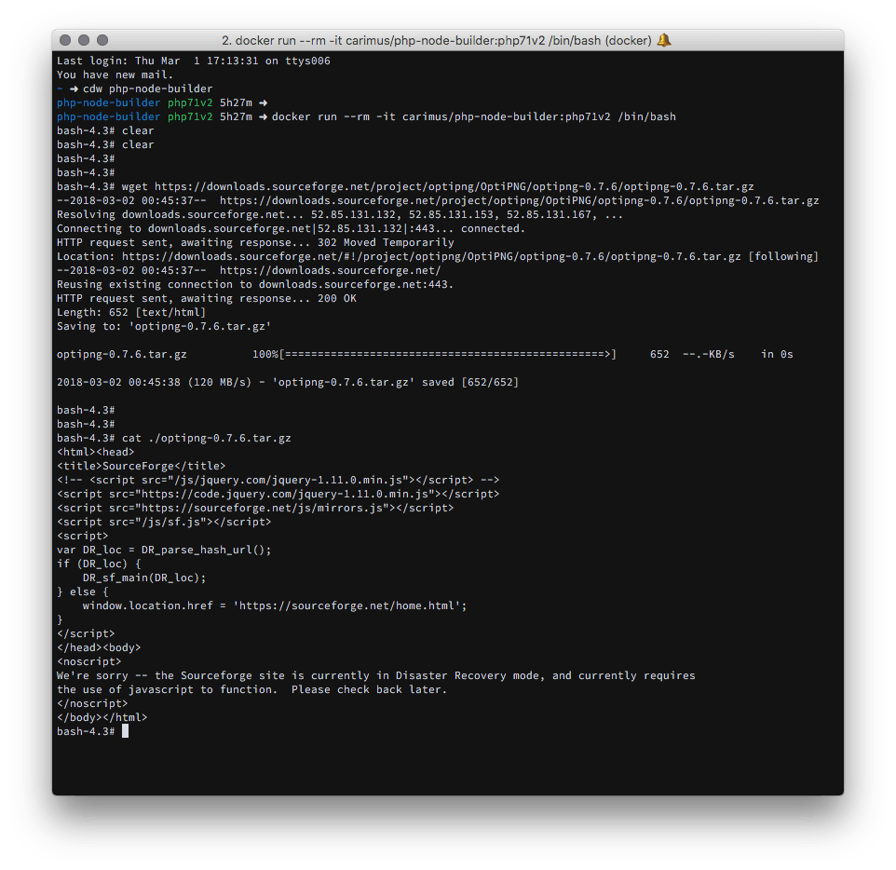Click the wget optipng download command line
896x870 pixels.
coord(405,186)
